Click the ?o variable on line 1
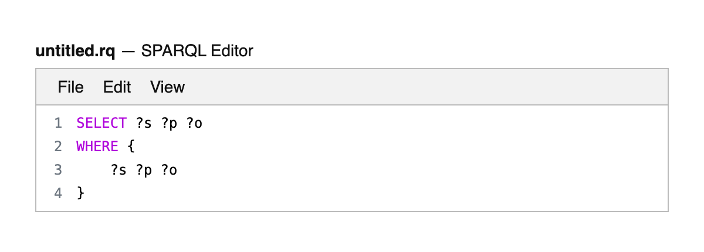704x252 pixels. (194, 123)
